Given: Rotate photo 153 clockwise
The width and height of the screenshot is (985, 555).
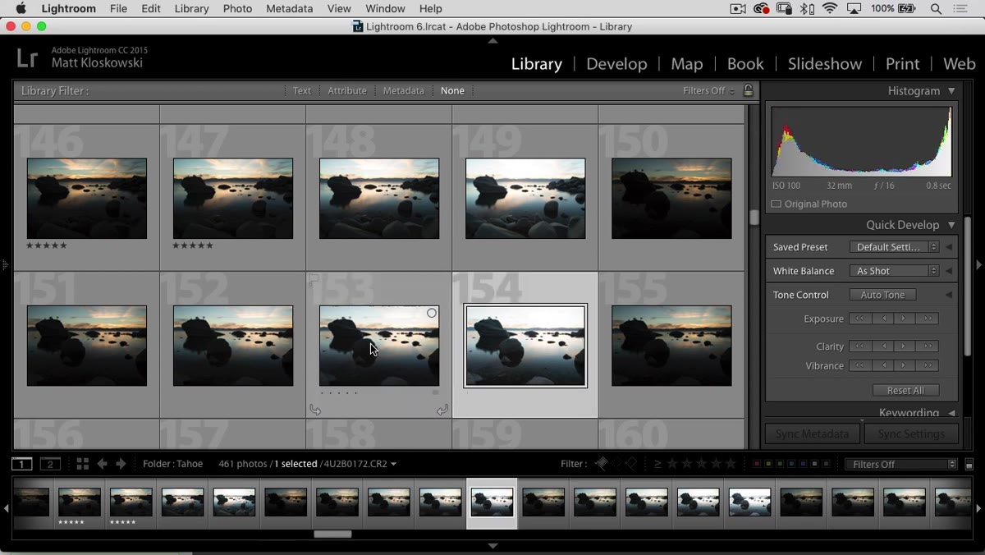Looking at the screenshot, I should click(442, 410).
